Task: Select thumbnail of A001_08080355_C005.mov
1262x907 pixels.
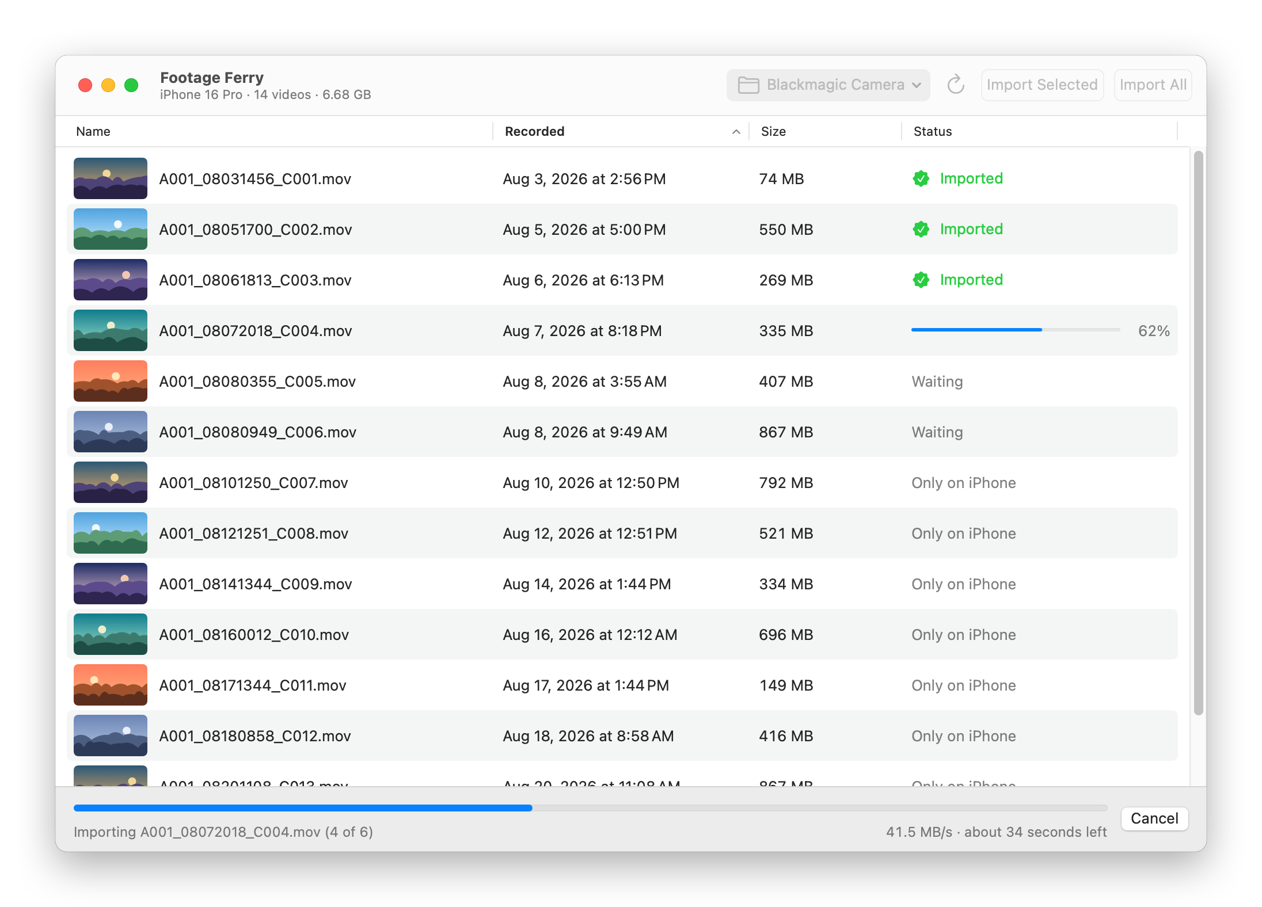Action: (111, 381)
